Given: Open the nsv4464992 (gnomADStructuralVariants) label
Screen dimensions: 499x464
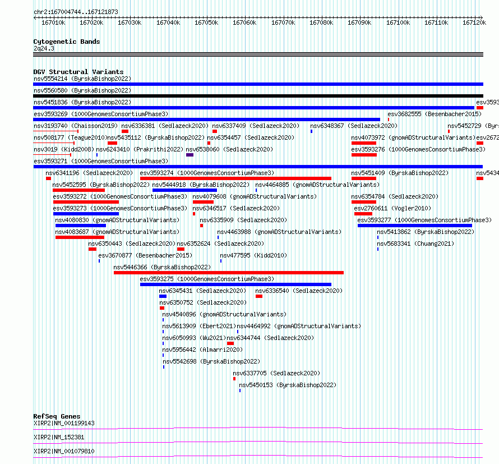Looking at the screenshot, I should click(x=299, y=326).
